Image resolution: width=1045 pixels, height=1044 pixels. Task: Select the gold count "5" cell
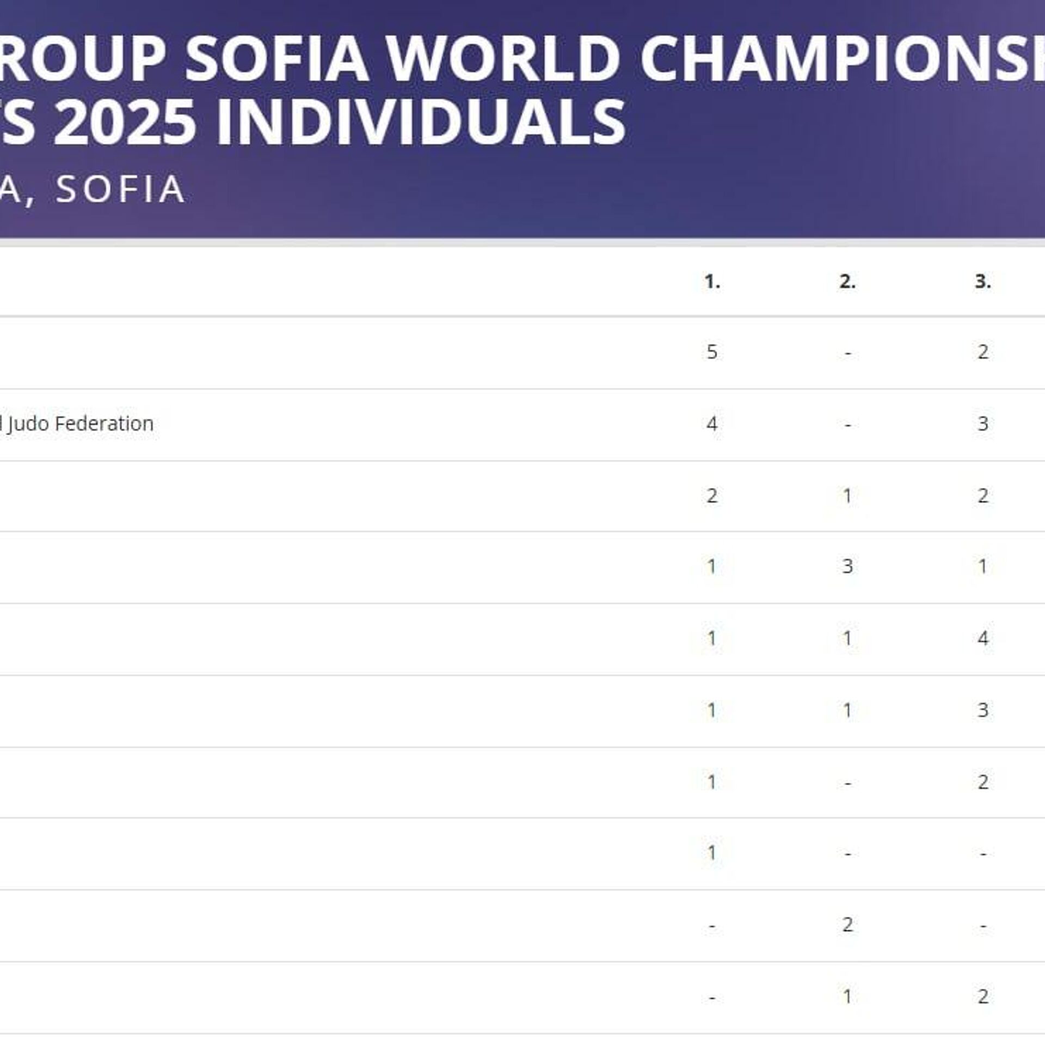[712, 352]
